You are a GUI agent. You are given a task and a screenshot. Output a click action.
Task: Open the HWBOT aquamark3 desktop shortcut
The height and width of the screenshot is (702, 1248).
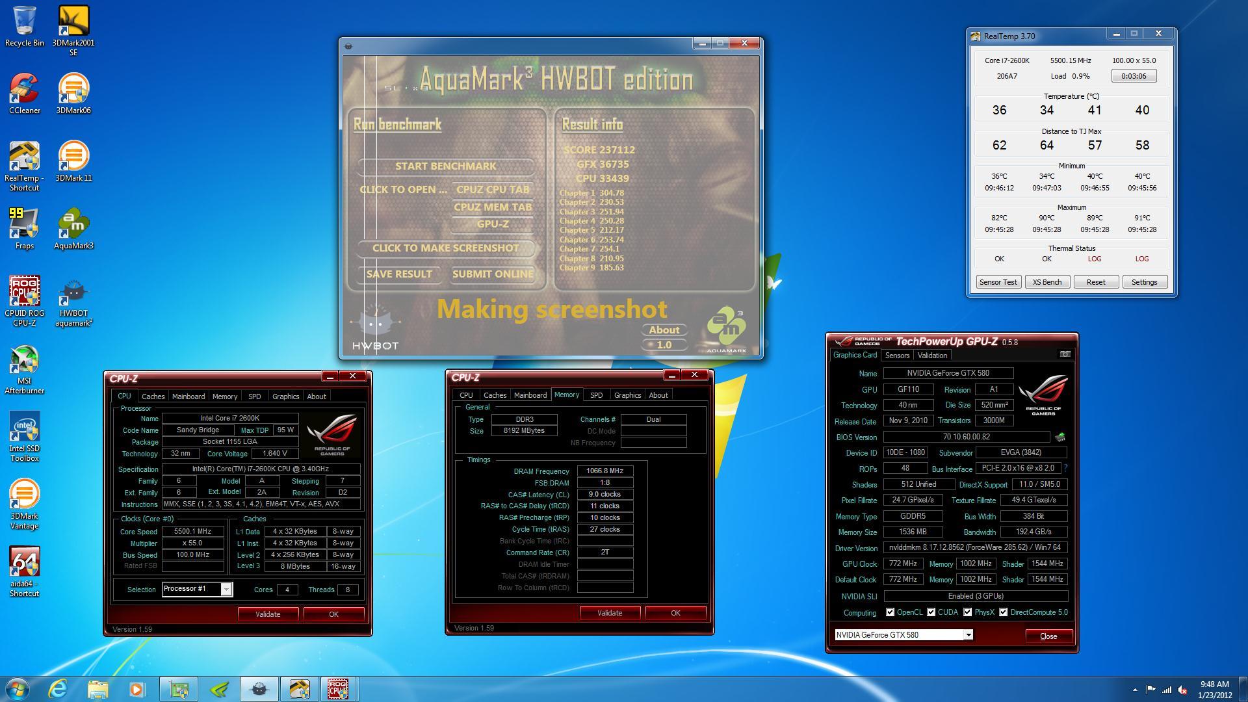[73, 302]
